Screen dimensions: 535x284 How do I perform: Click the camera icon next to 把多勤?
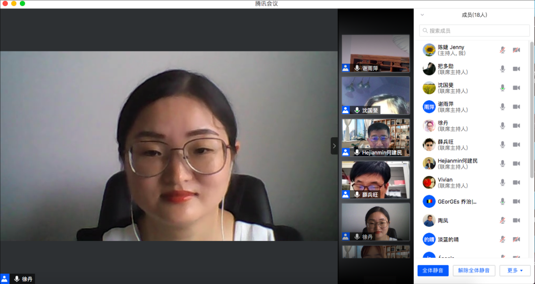[x=516, y=69]
